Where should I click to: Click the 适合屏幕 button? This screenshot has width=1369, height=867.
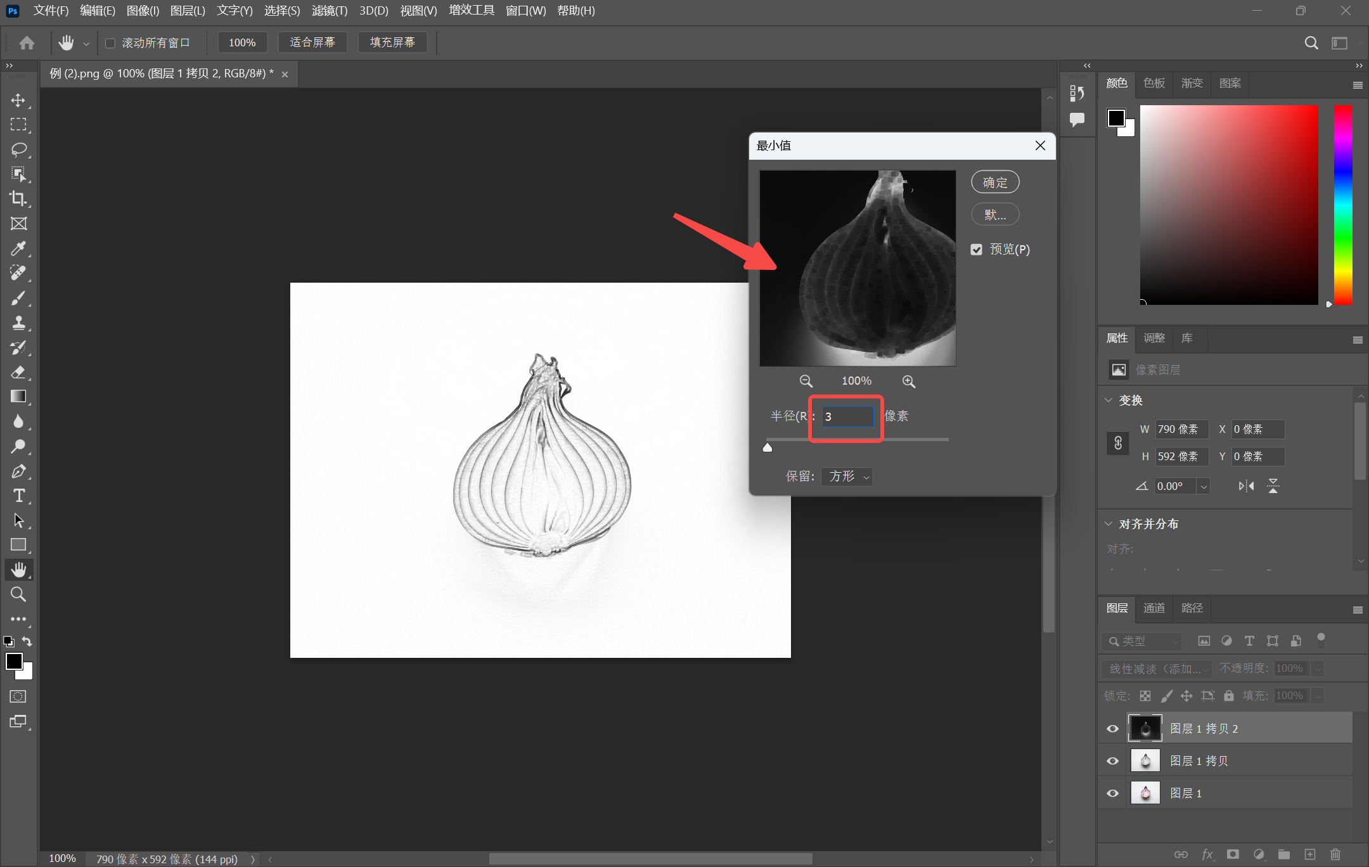[312, 42]
